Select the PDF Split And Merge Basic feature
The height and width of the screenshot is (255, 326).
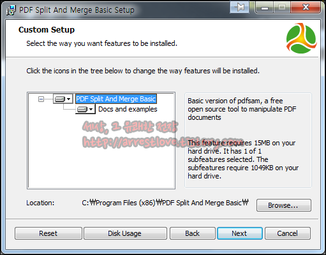click(116, 99)
